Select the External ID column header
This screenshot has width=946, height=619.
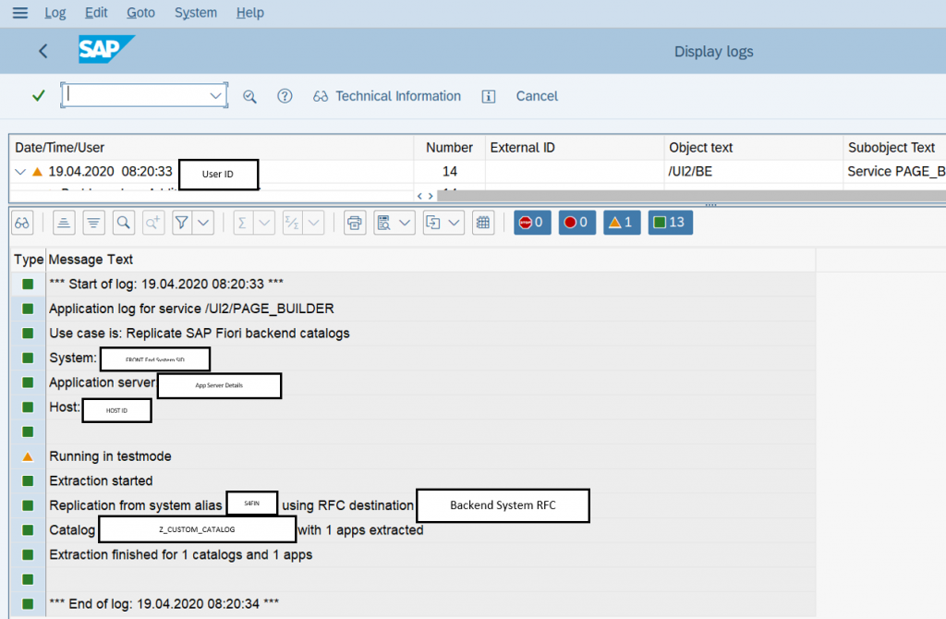[x=575, y=147]
